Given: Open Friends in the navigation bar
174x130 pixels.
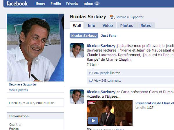Looking at the screenshot, I should click(x=72, y=4).
